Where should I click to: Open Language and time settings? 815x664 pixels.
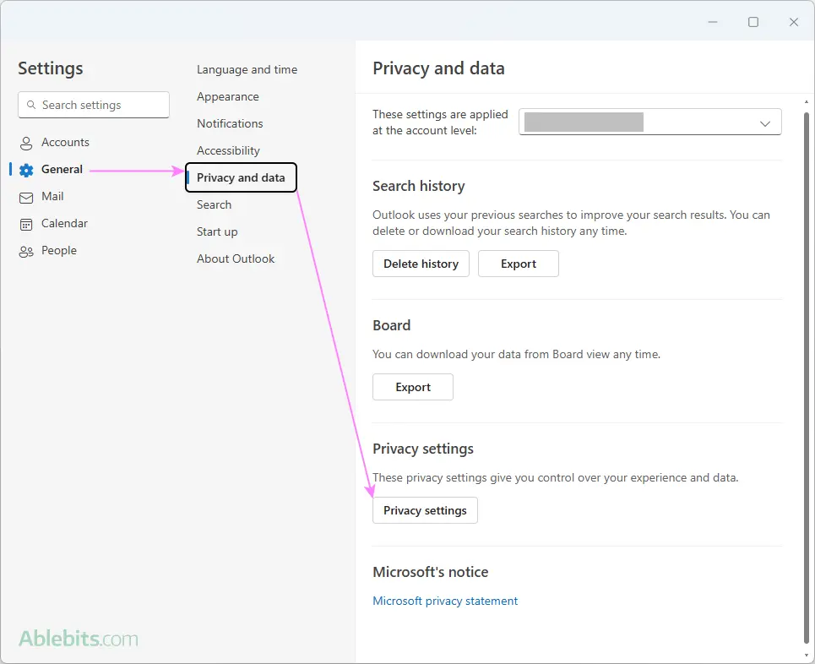click(247, 69)
